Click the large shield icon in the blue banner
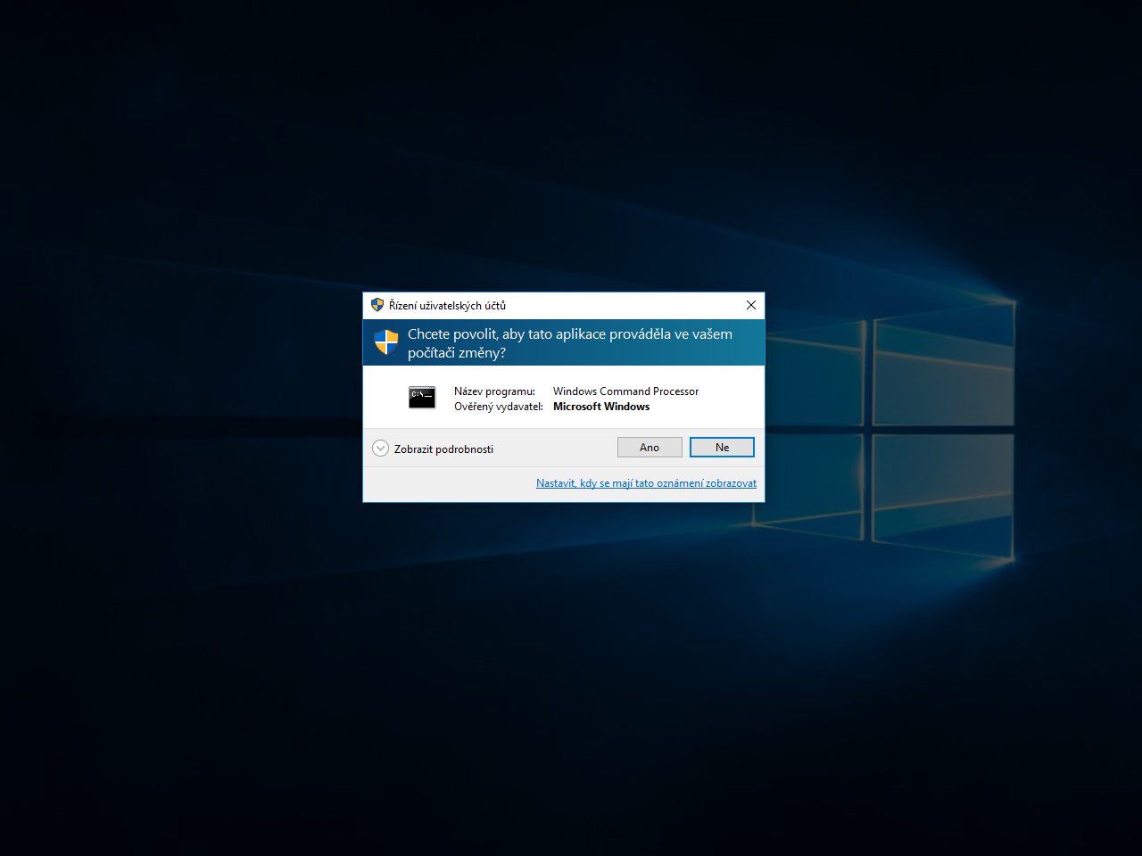The width and height of the screenshot is (1142, 856). (386, 342)
